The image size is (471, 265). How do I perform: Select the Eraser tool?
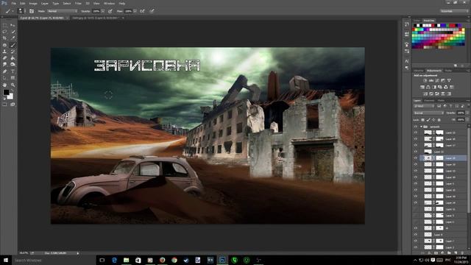(5, 58)
